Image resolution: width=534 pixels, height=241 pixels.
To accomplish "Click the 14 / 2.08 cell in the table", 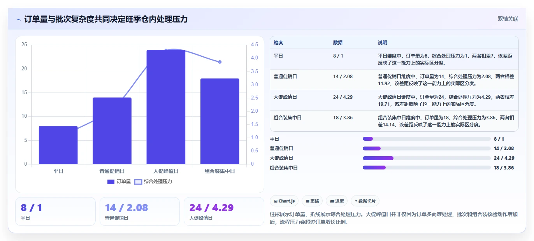I will pos(343,77).
